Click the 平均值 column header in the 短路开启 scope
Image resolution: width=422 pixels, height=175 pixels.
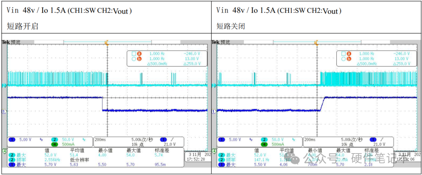click(78, 150)
